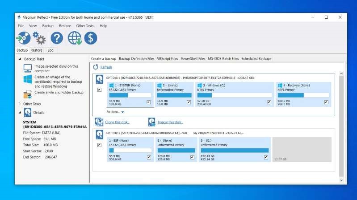357x200 pixels.
Task: Switch to the Restore tab below toolbar
Action: click(x=37, y=50)
